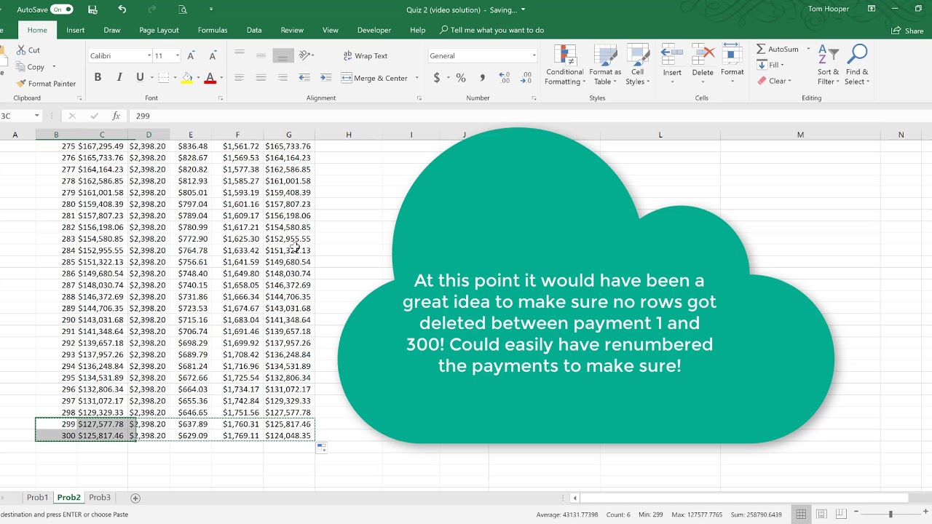
Task: Apply Accounting Number Format dollar sign
Action: pyautogui.click(x=437, y=78)
